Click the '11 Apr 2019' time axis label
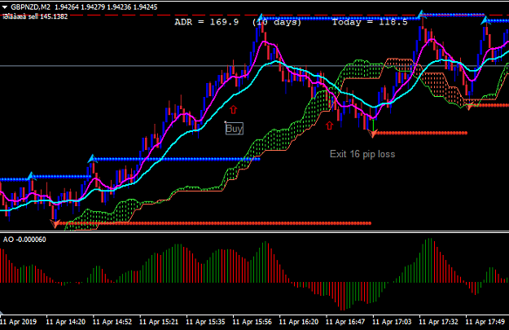Image resolution: width=509 pixels, height=330 pixels. [x=19, y=322]
